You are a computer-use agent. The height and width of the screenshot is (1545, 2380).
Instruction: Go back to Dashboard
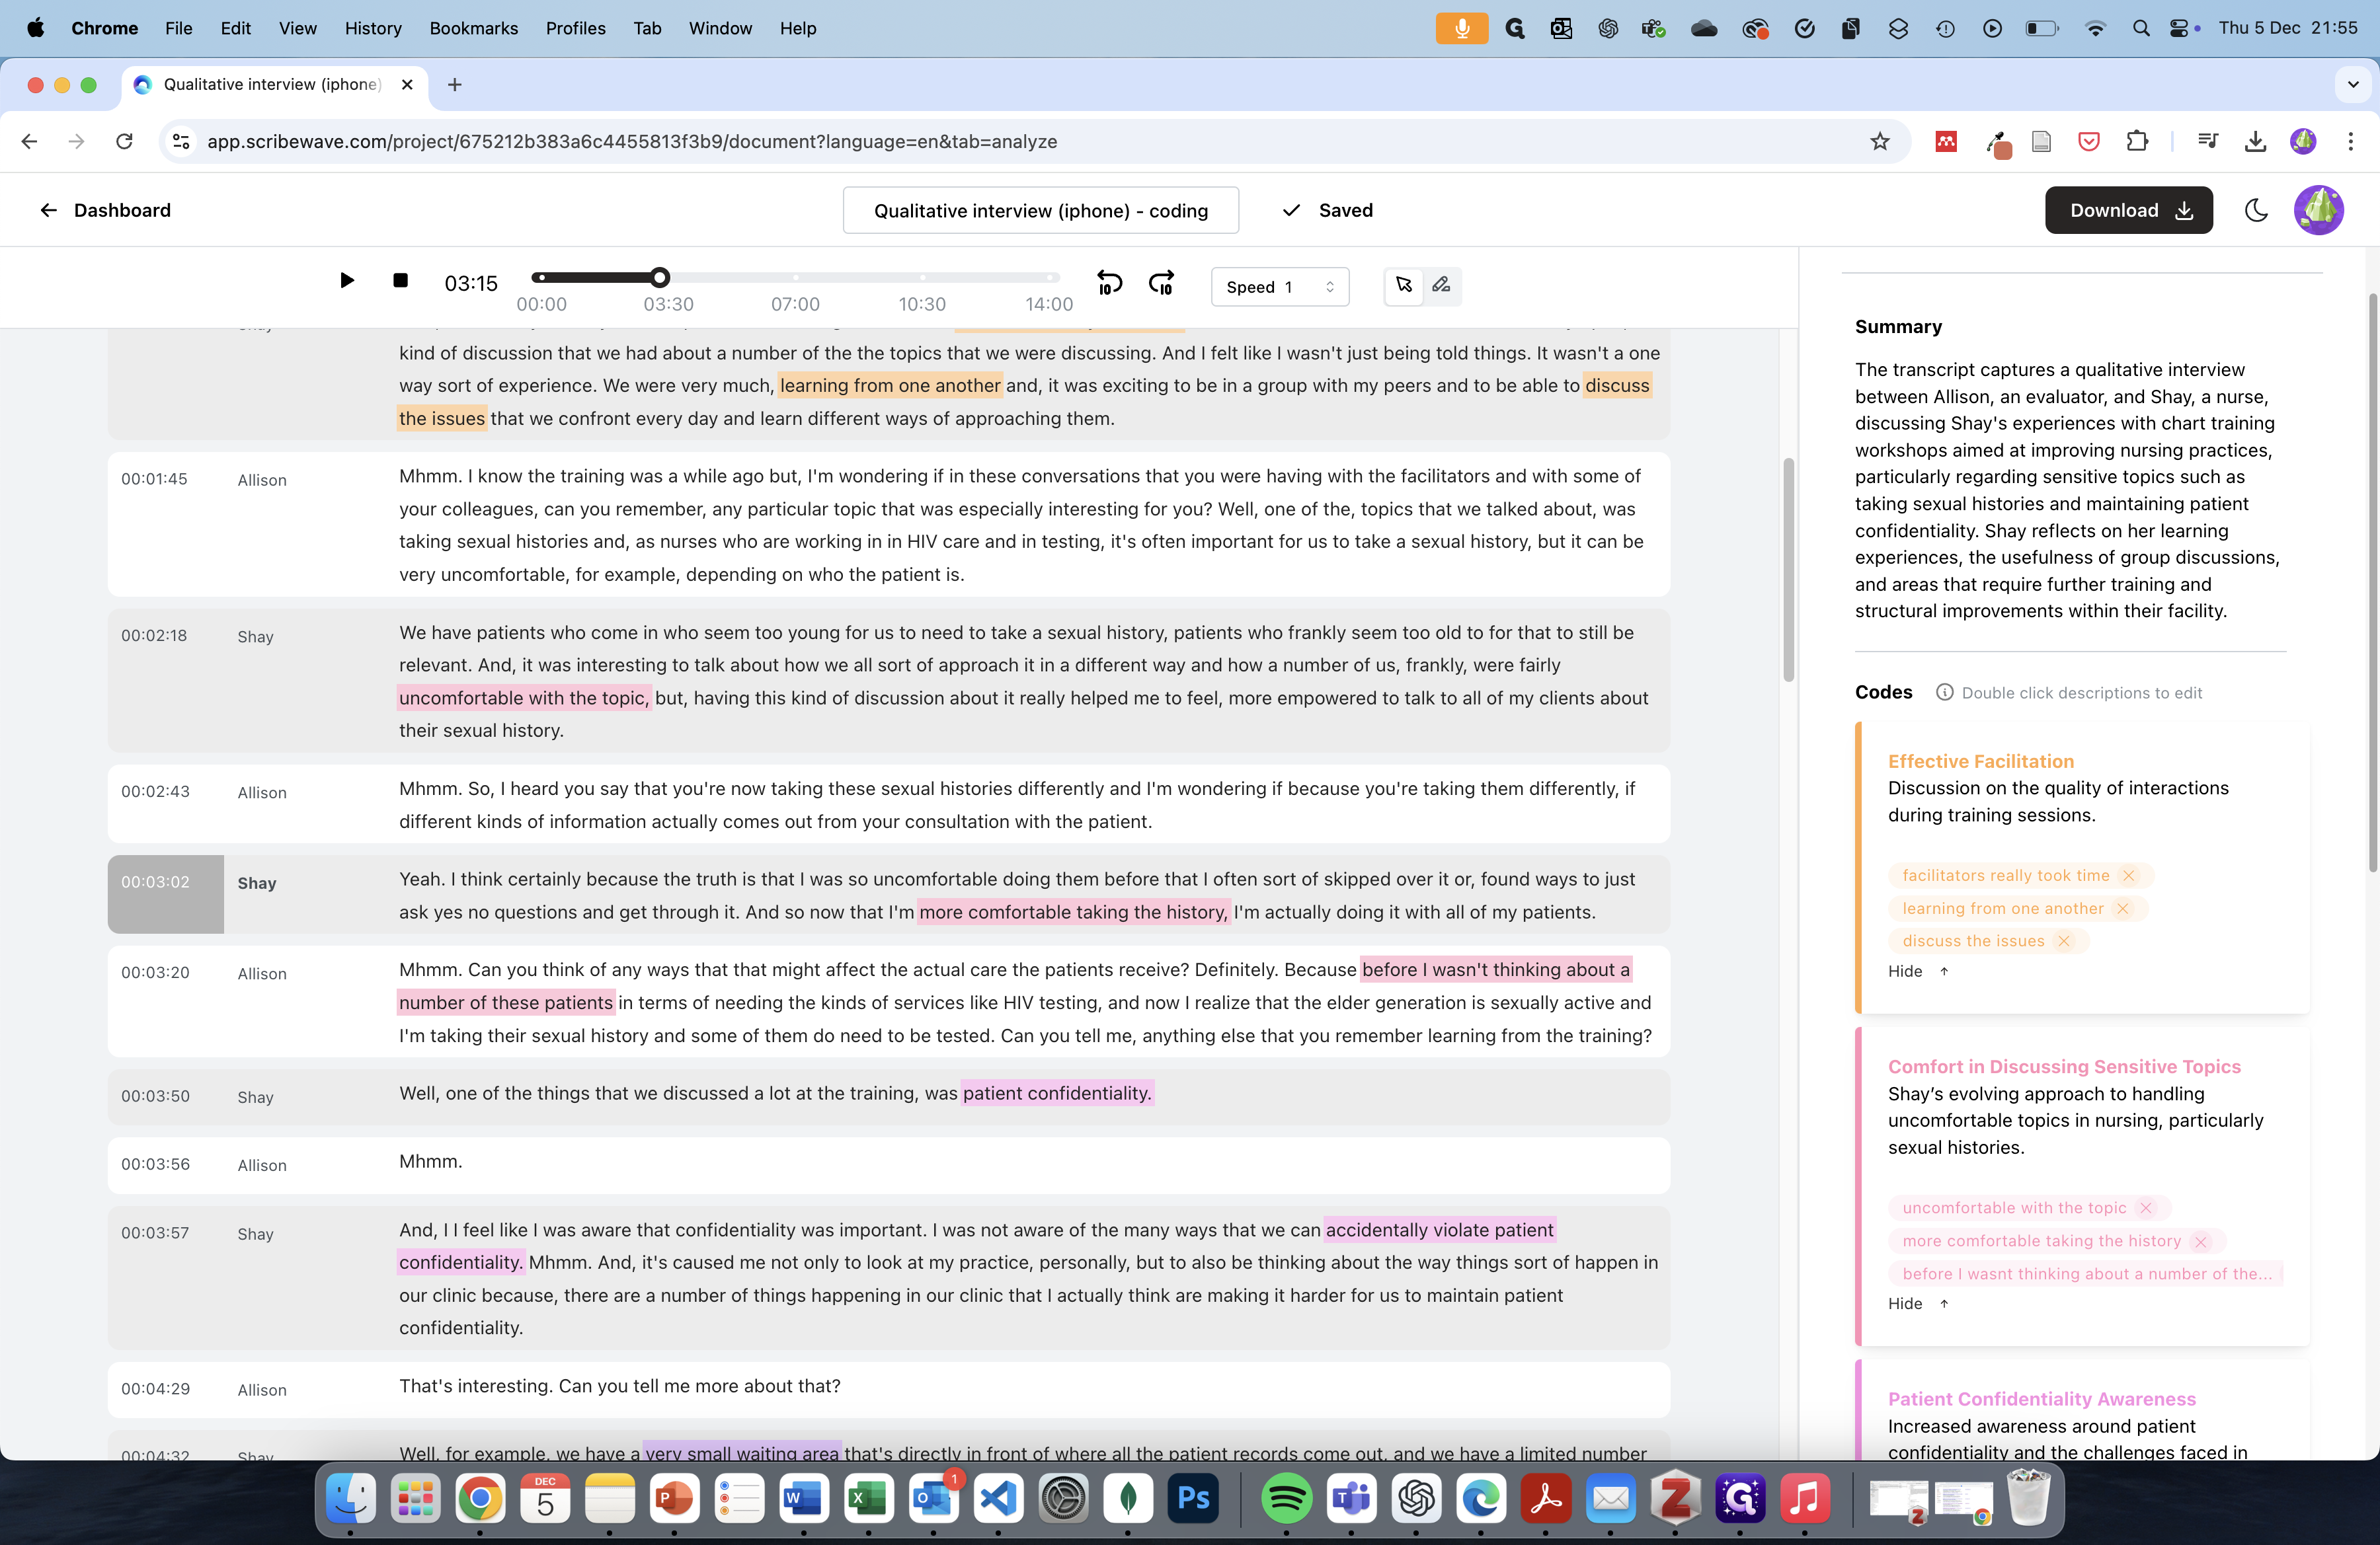pos(105,210)
